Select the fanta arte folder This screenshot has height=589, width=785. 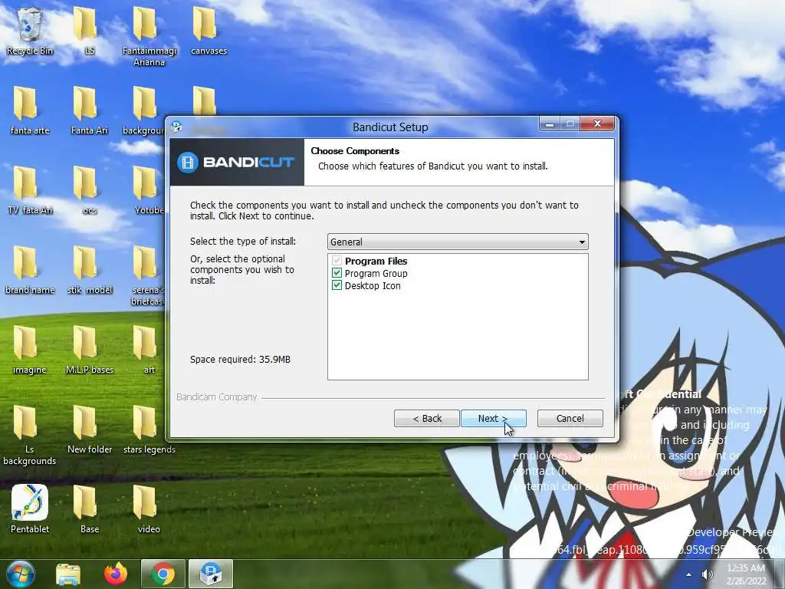pyautogui.click(x=30, y=110)
